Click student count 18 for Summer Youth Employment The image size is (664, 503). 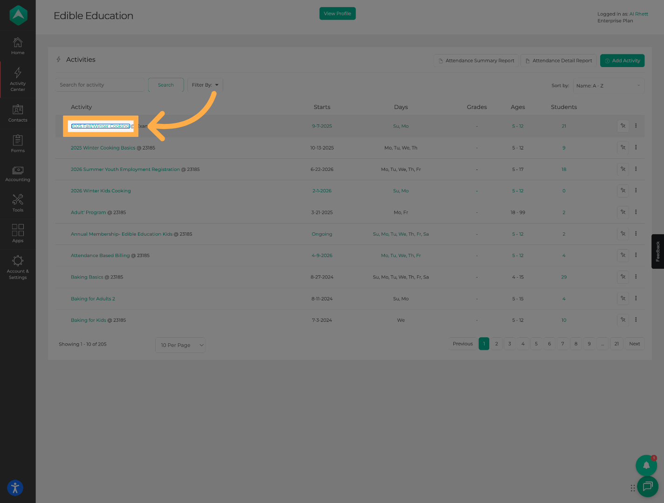tap(564, 170)
